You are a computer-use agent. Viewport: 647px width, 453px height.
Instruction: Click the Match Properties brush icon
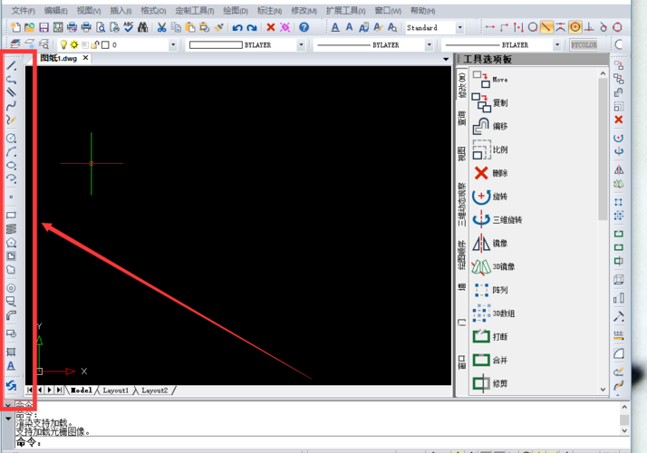point(218,27)
